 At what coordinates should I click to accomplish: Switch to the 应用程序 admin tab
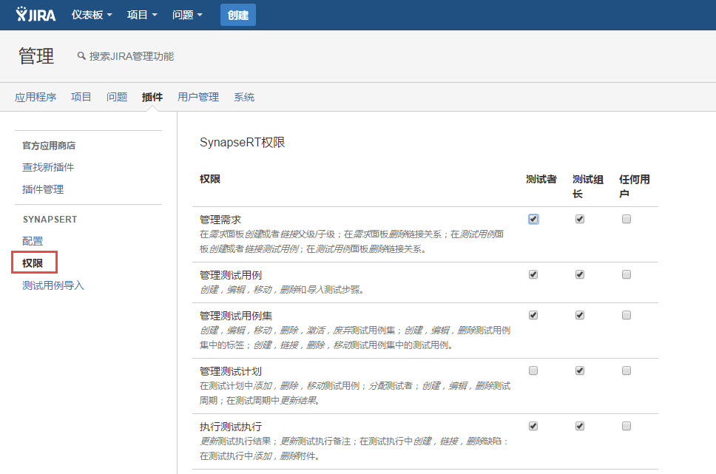point(36,97)
